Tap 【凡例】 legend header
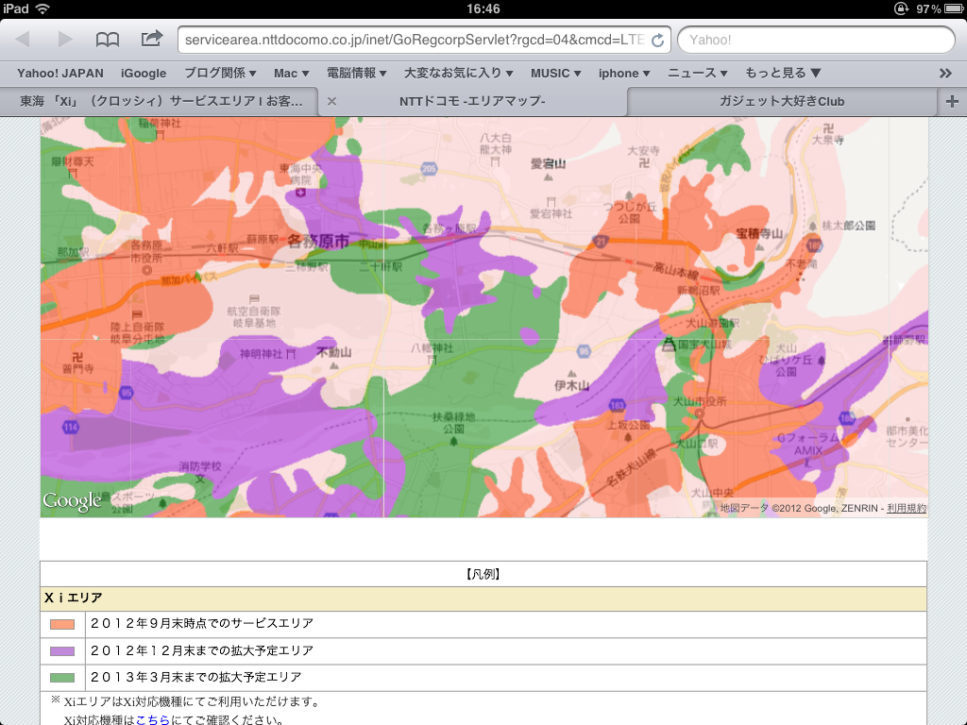The height and width of the screenshot is (725, 967). click(x=483, y=575)
